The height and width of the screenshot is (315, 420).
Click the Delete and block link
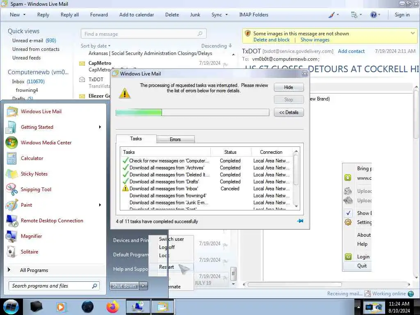(272, 40)
